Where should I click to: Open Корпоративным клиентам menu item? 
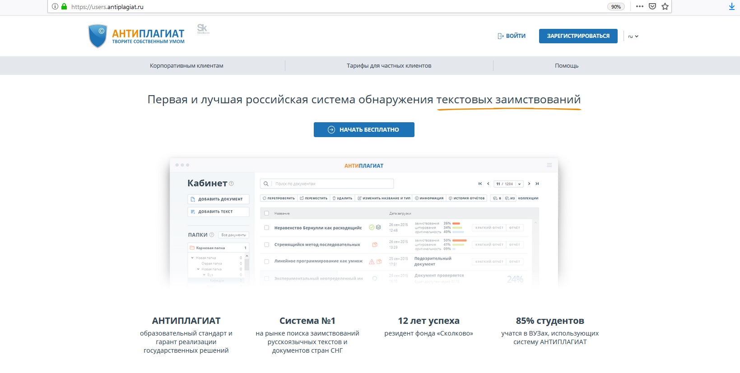tap(186, 66)
